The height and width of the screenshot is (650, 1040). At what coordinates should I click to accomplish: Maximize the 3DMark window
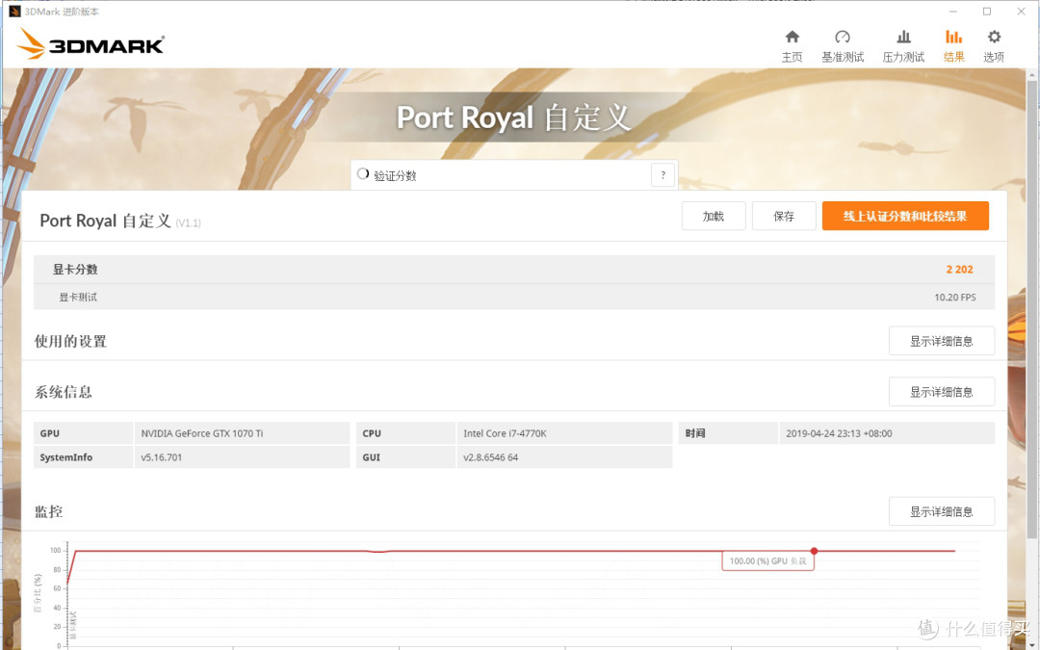click(987, 12)
